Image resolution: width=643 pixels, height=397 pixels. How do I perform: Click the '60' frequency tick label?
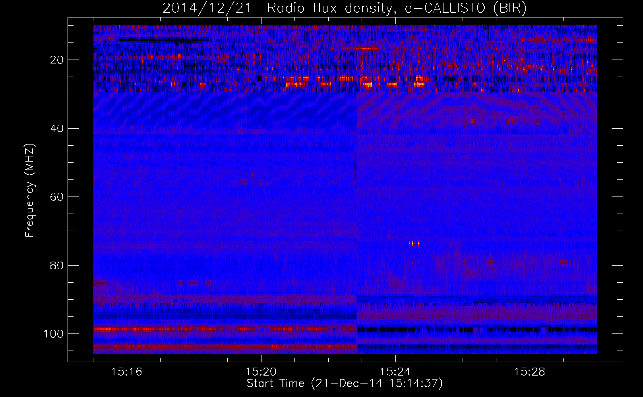click(58, 197)
